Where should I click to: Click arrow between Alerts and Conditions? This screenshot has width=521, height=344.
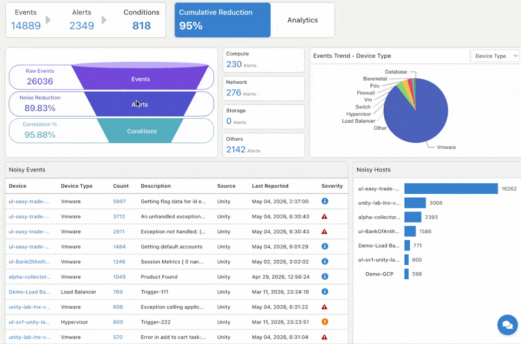[x=104, y=20]
